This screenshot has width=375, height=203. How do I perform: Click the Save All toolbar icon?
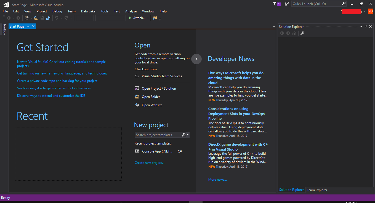point(48,18)
